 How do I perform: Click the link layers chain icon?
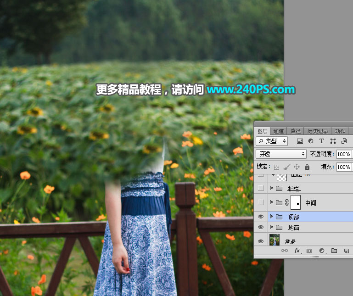coord(285,251)
